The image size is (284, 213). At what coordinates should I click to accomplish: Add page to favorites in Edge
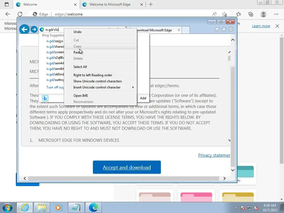(x=224, y=14)
